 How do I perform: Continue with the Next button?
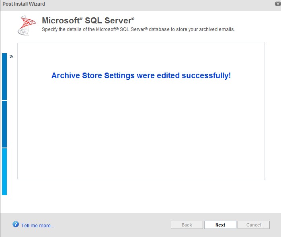point(220,225)
